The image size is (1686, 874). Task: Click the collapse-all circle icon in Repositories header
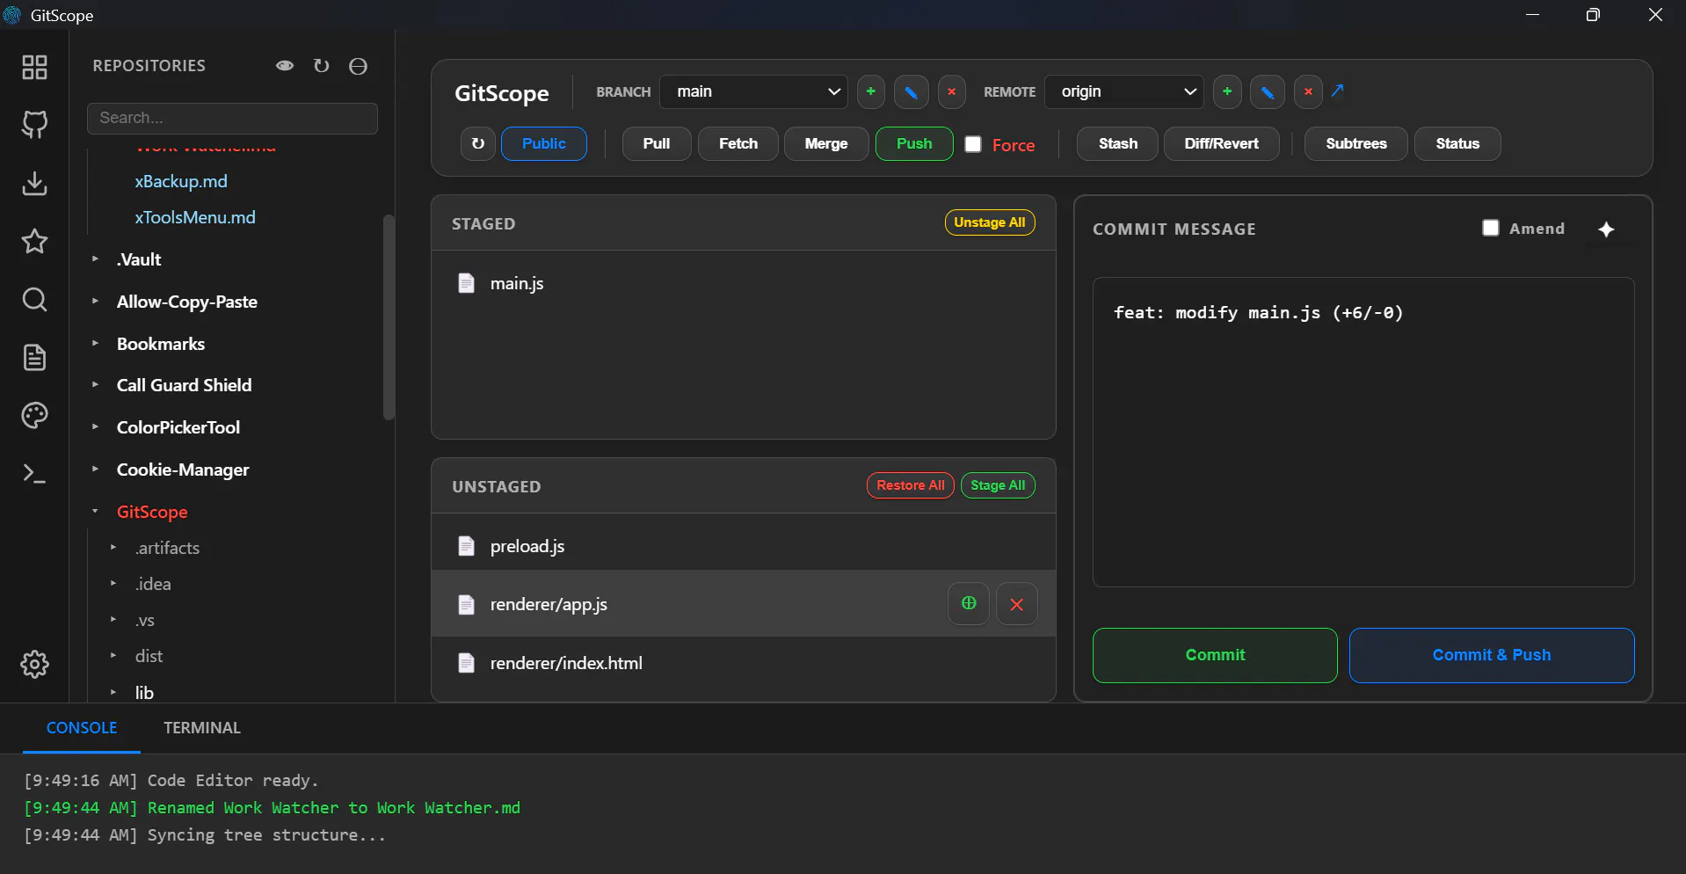[x=358, y=66]
